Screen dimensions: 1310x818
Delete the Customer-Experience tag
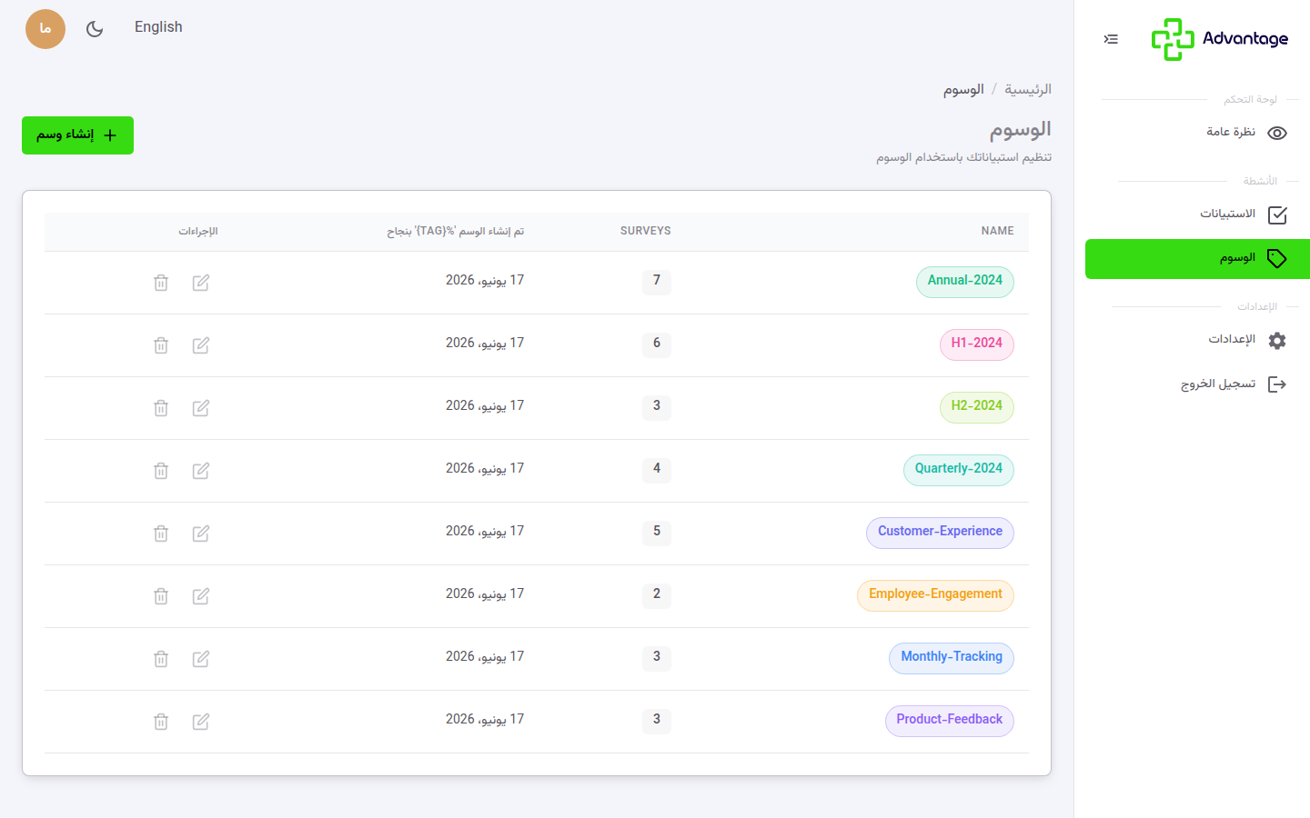(161, 534)
